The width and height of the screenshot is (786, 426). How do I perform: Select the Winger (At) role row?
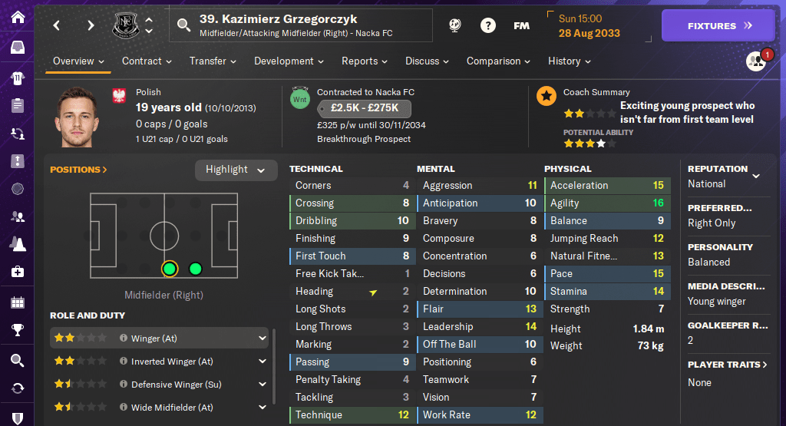point(154,338)
